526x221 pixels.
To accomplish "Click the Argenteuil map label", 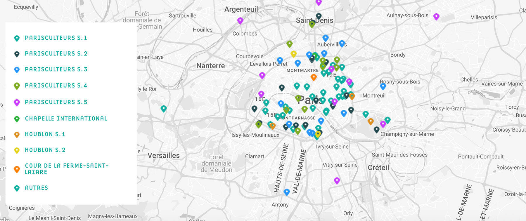I will click(241, 9).
